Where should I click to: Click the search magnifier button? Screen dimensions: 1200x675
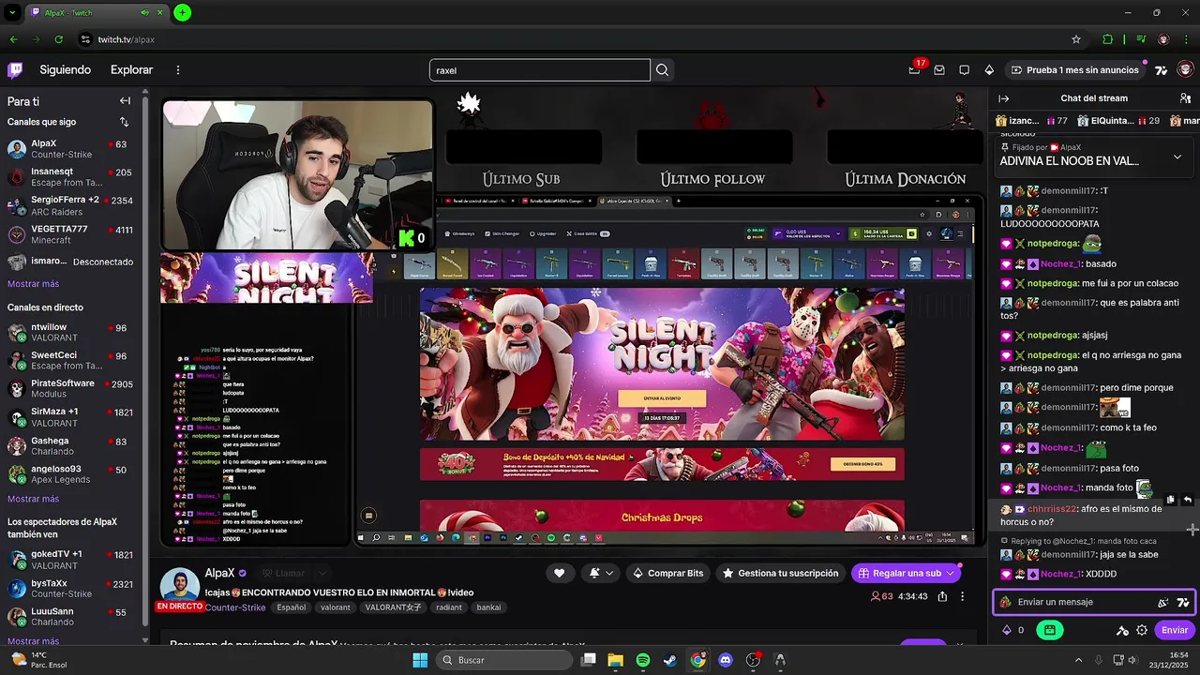(x=663, y=70)
